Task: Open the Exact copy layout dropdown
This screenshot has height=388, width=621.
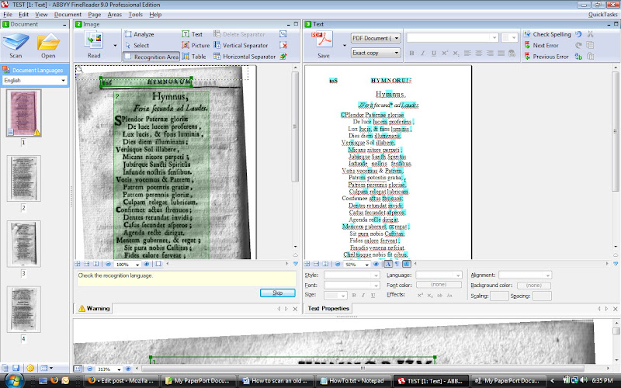Action: [376, 53]
